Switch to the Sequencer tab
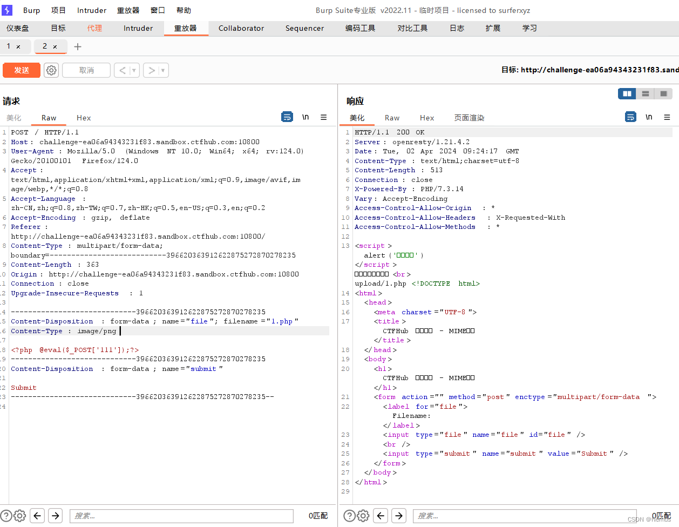The width and height of the screenshot is (679, 527). 304,28
